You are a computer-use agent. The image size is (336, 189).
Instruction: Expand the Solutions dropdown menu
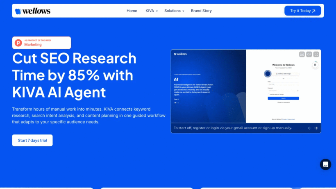[x=174, y=11]
